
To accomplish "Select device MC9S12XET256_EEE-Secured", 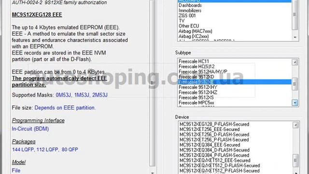I will (235, 130).
